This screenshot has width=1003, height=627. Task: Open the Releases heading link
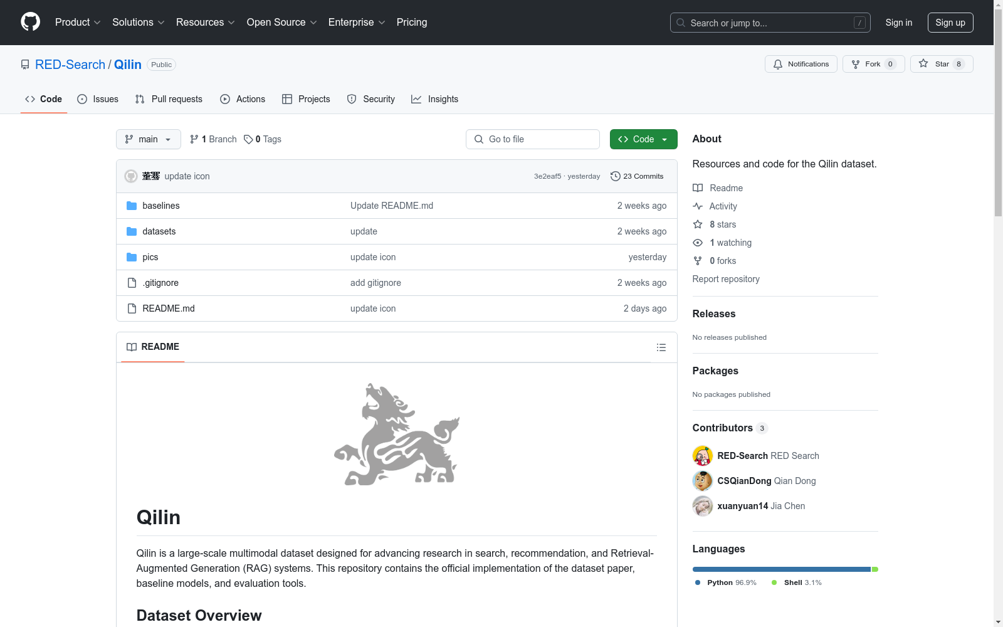tap(714, 313)
